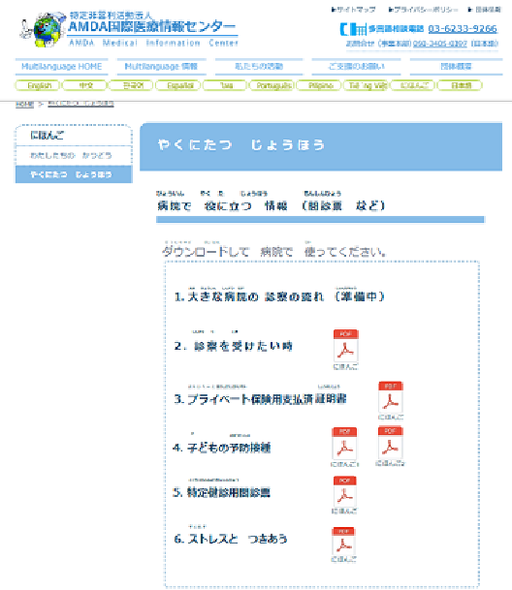Viewport: 512px width, 590px height.
Task: Switch language to 한국어
Action: pyautogui.click(x=132, y=85)
